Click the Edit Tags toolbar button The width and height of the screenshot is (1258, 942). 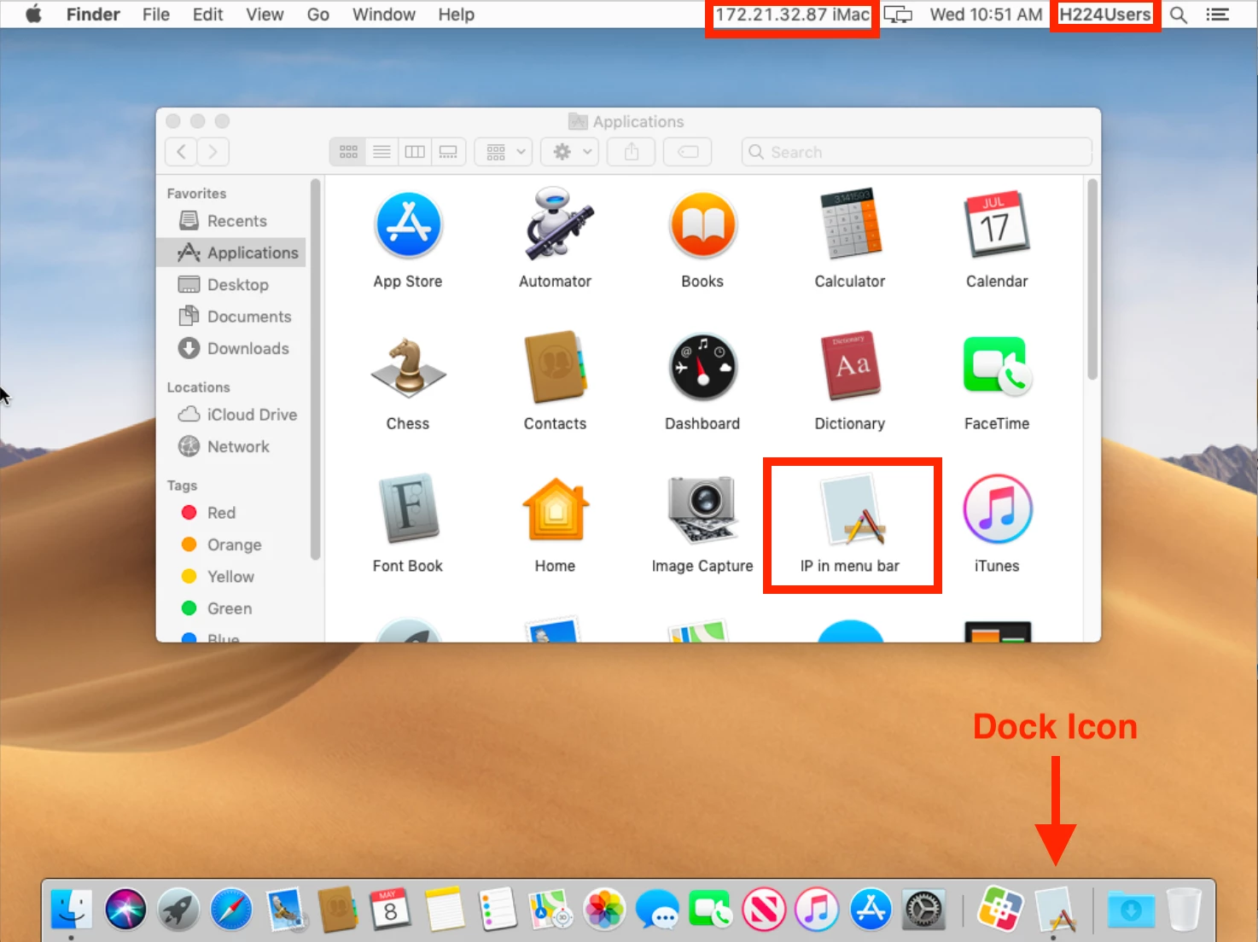pos(688,152)
